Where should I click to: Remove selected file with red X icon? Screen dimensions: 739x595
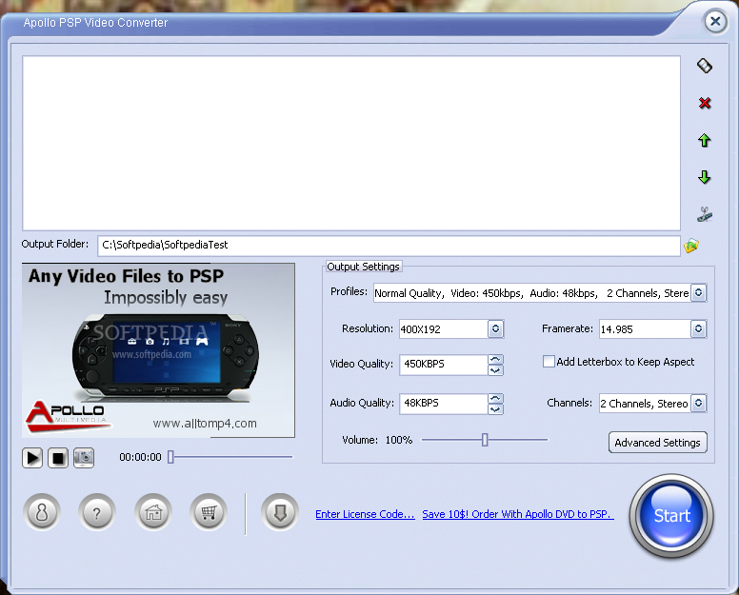tap(705, 103)
